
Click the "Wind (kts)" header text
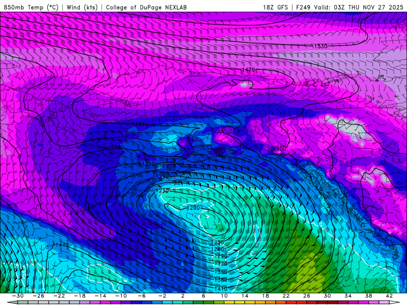point(82,7)
